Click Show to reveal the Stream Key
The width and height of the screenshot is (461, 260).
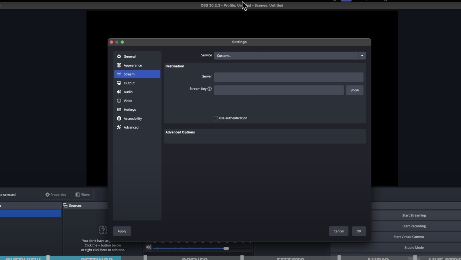point(354,90)
